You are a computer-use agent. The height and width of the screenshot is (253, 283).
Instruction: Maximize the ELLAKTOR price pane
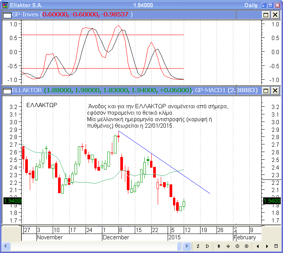click(266, 90)
